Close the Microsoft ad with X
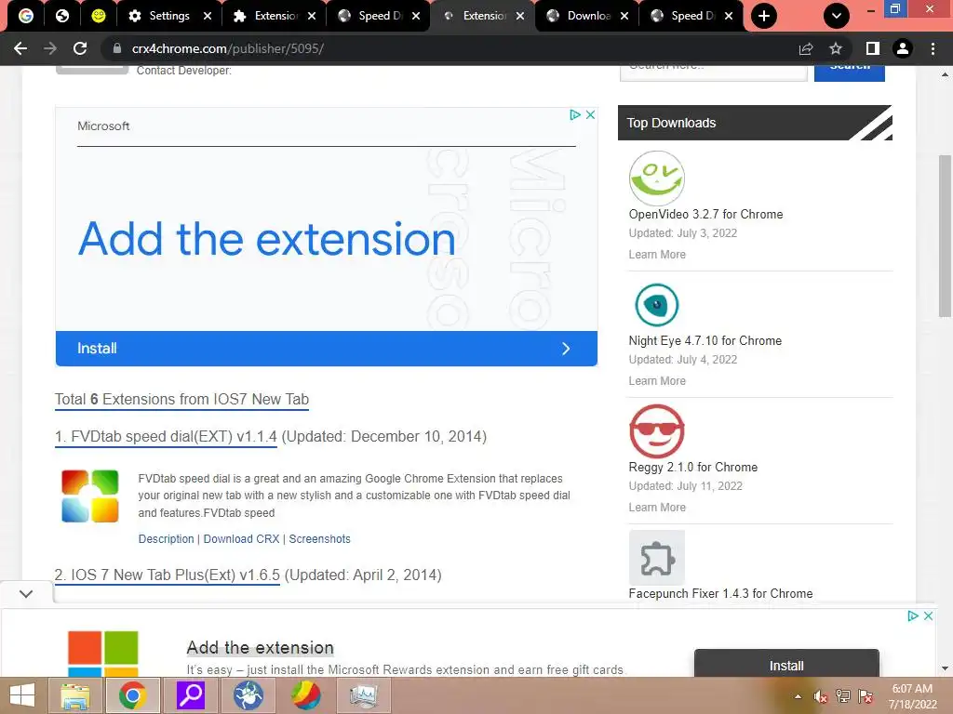Image resolution: width=953 pixels, height=714 pixels. [x=590, y=114]
